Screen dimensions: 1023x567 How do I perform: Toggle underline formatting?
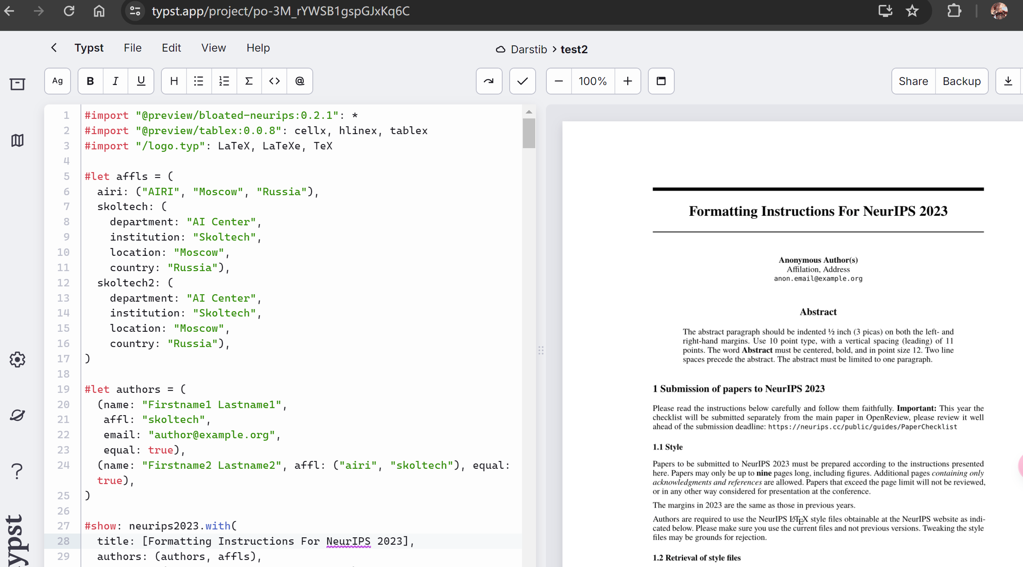coord(141,81)
